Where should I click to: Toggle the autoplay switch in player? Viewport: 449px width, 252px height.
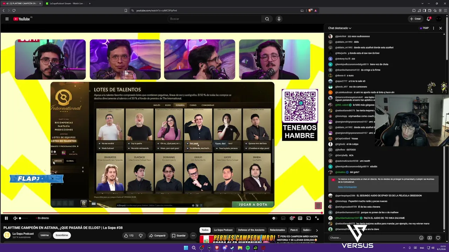point(274,218)
